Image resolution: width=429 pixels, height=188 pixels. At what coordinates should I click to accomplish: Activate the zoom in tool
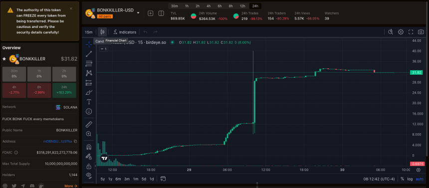[x=89, y=134]
